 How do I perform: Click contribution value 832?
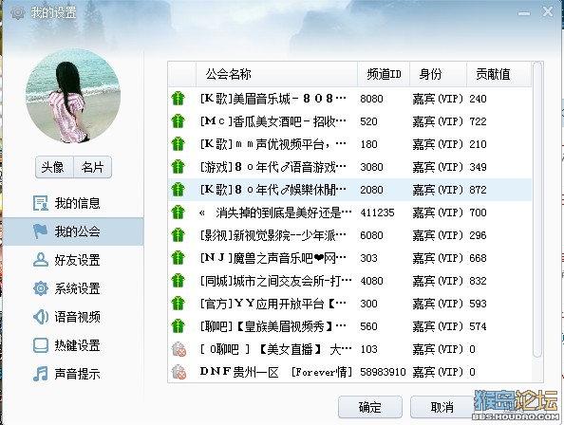point(478,281)
